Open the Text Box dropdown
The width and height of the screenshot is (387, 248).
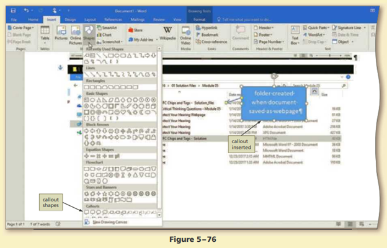(x=295, y=35)
